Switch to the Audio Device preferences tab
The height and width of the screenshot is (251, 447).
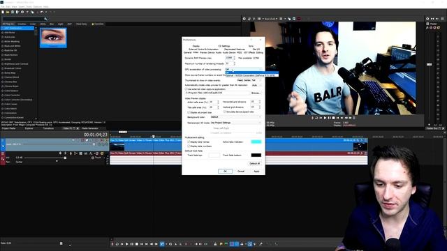229,53
